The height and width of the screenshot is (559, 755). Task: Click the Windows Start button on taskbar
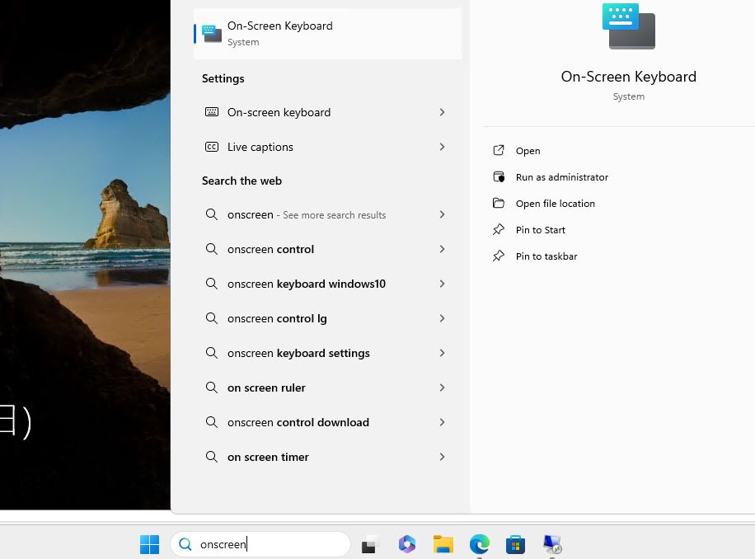[149, 544]
